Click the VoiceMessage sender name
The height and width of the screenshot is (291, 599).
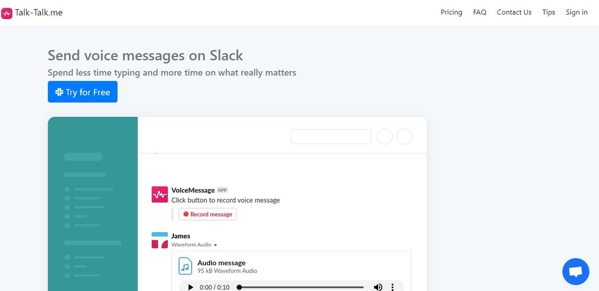tap(193, 190)
